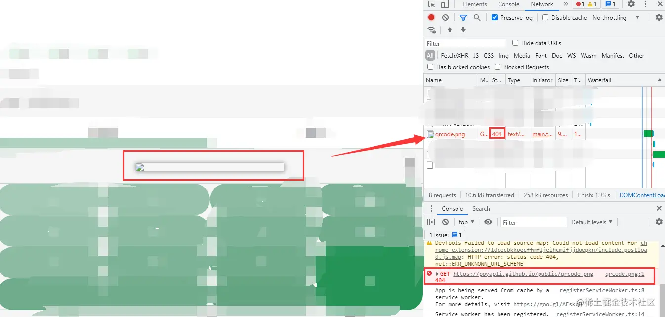This screenshot has width=665, height=317.
Task: Open qrcode.png:1 source link
Action: coord(624,274)
